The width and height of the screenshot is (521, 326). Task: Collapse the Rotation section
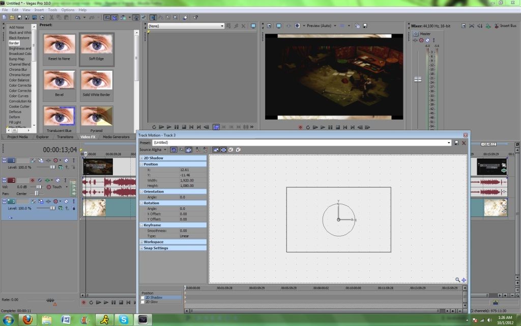[141, 203]
